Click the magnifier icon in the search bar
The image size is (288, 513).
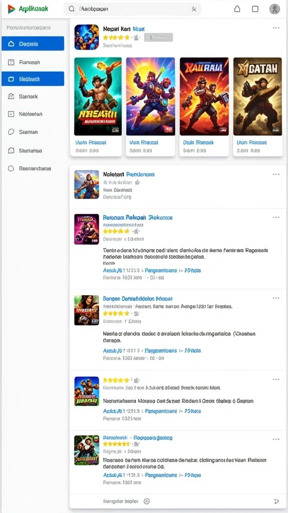click(x=71, y=9)
